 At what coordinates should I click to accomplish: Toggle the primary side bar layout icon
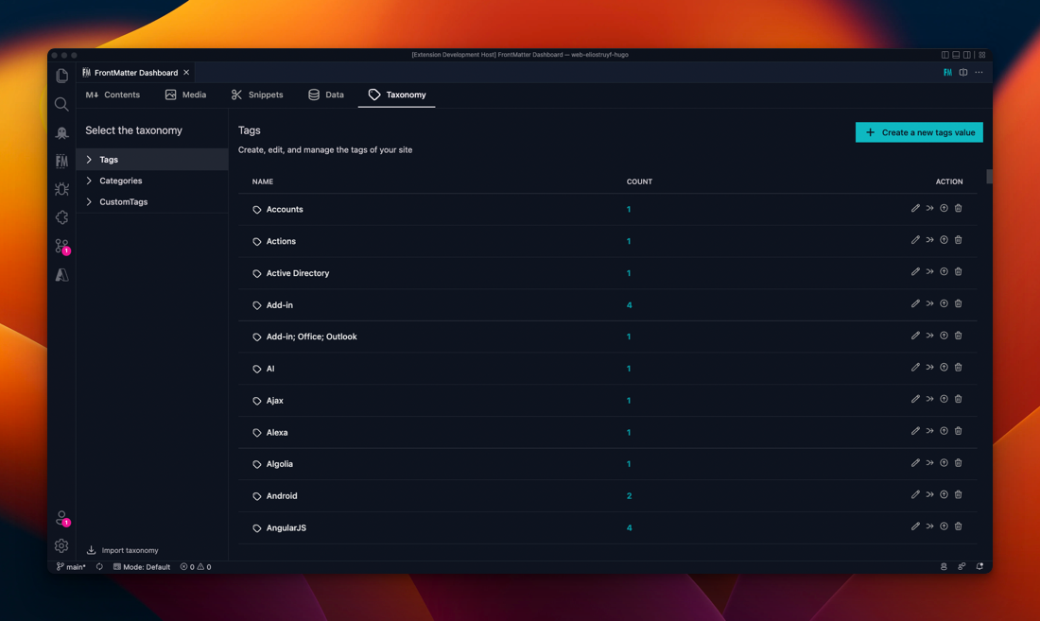[945, 55]
